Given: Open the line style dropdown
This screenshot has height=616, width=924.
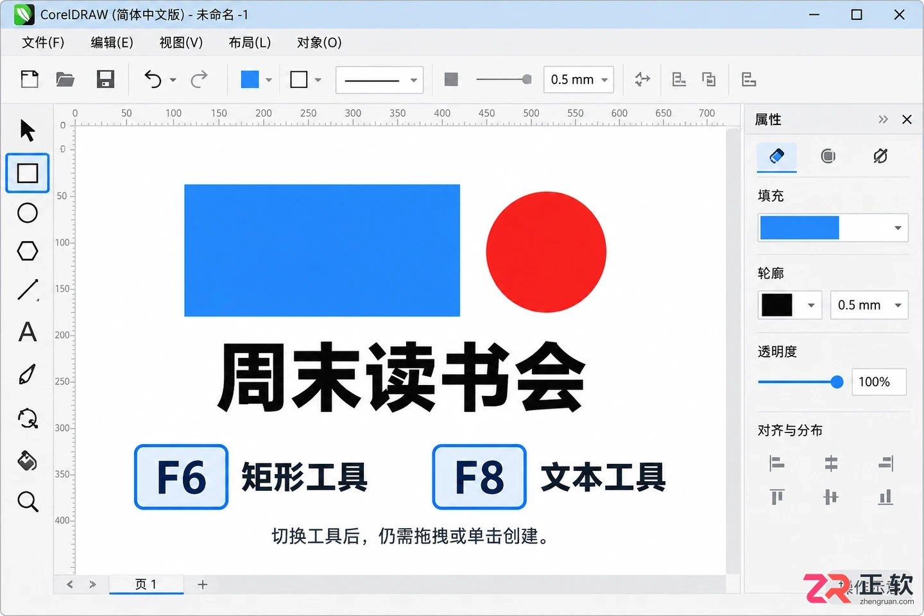Looking at the screenshot, I should point(379,80).
